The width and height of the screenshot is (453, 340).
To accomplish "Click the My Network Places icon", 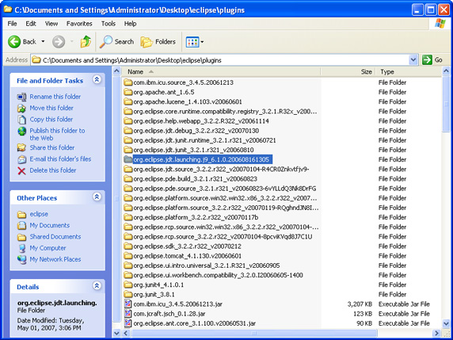I will [21, 260].
